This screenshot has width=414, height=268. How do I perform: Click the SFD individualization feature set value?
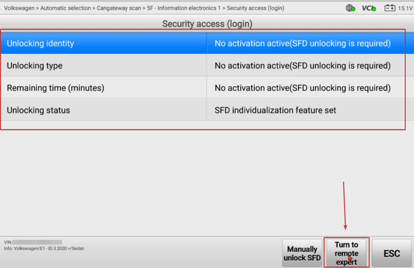coord(275,110)
